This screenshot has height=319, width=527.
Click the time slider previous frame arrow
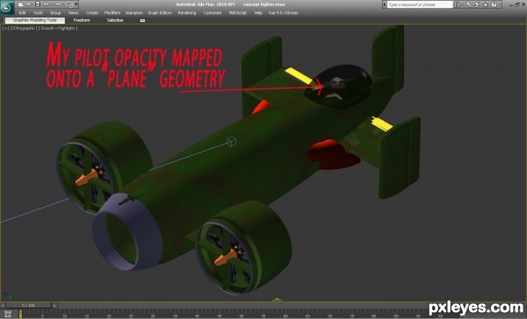click(x=3, y=306)
